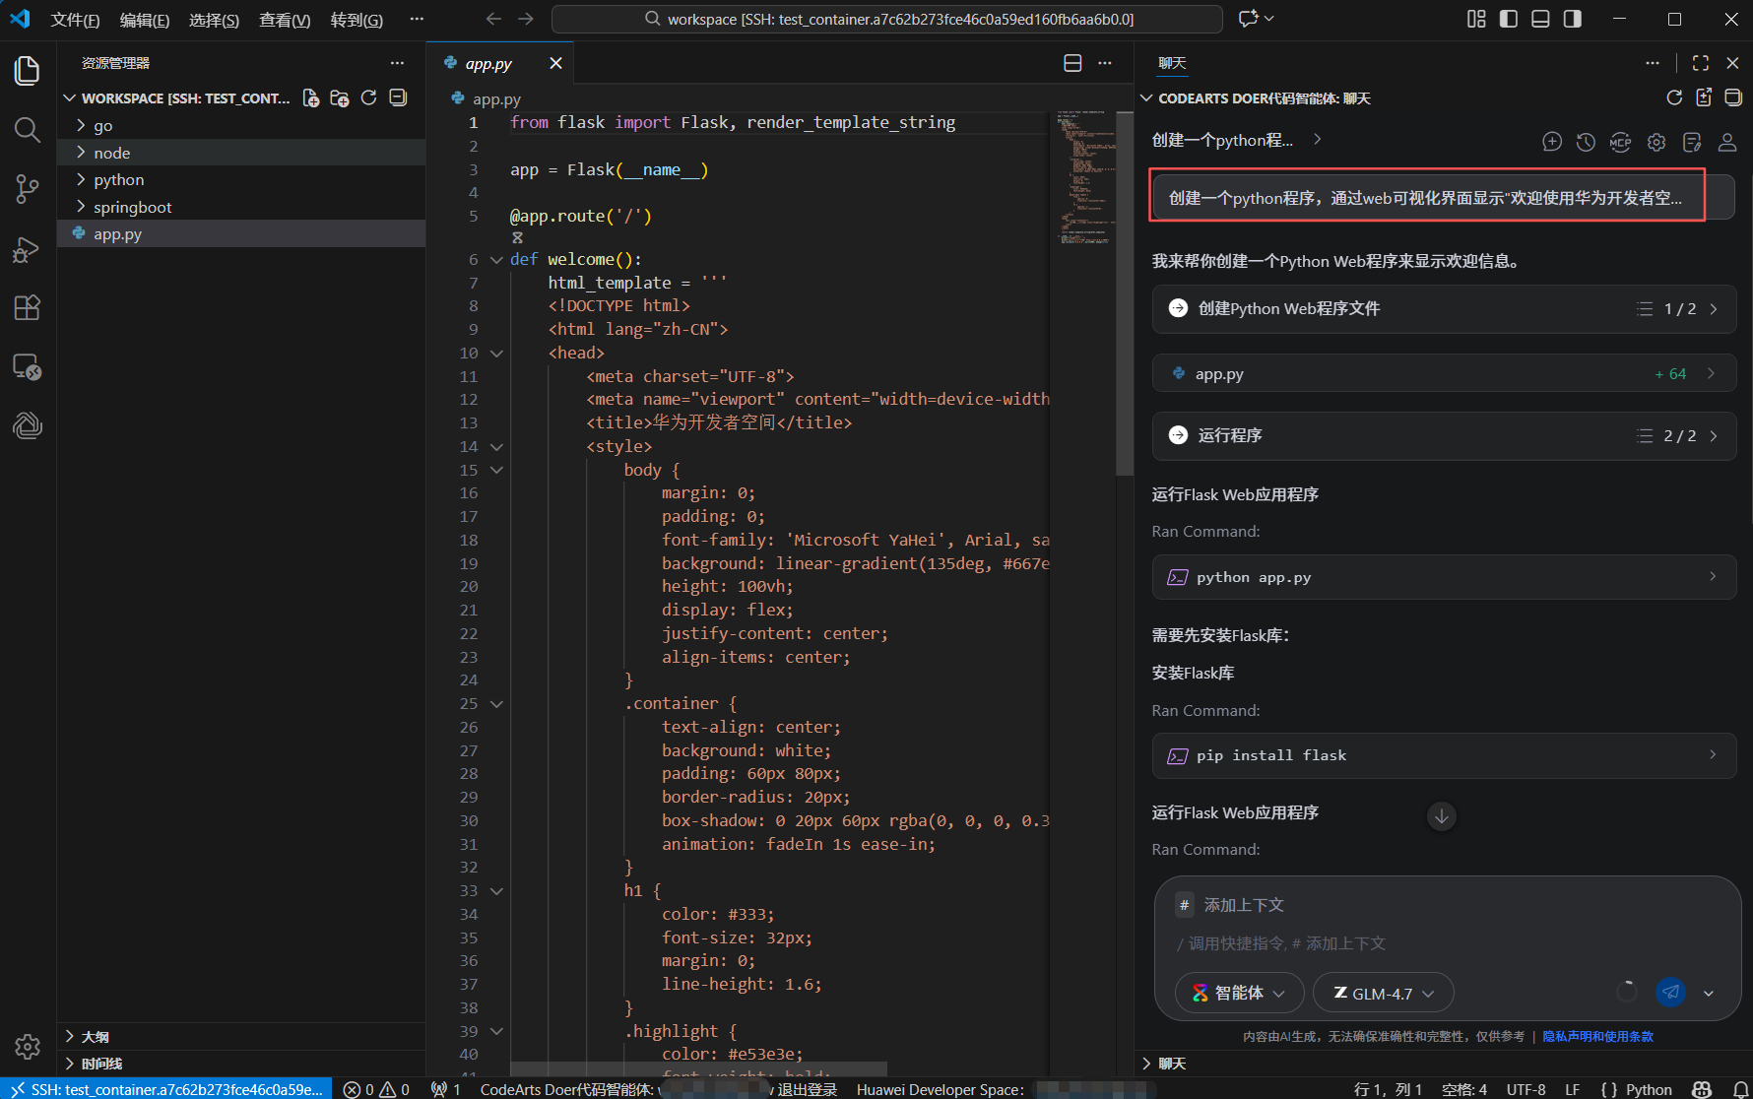Expand the springboot folder
The image size is (1753, 1099).
coord(241,207)
